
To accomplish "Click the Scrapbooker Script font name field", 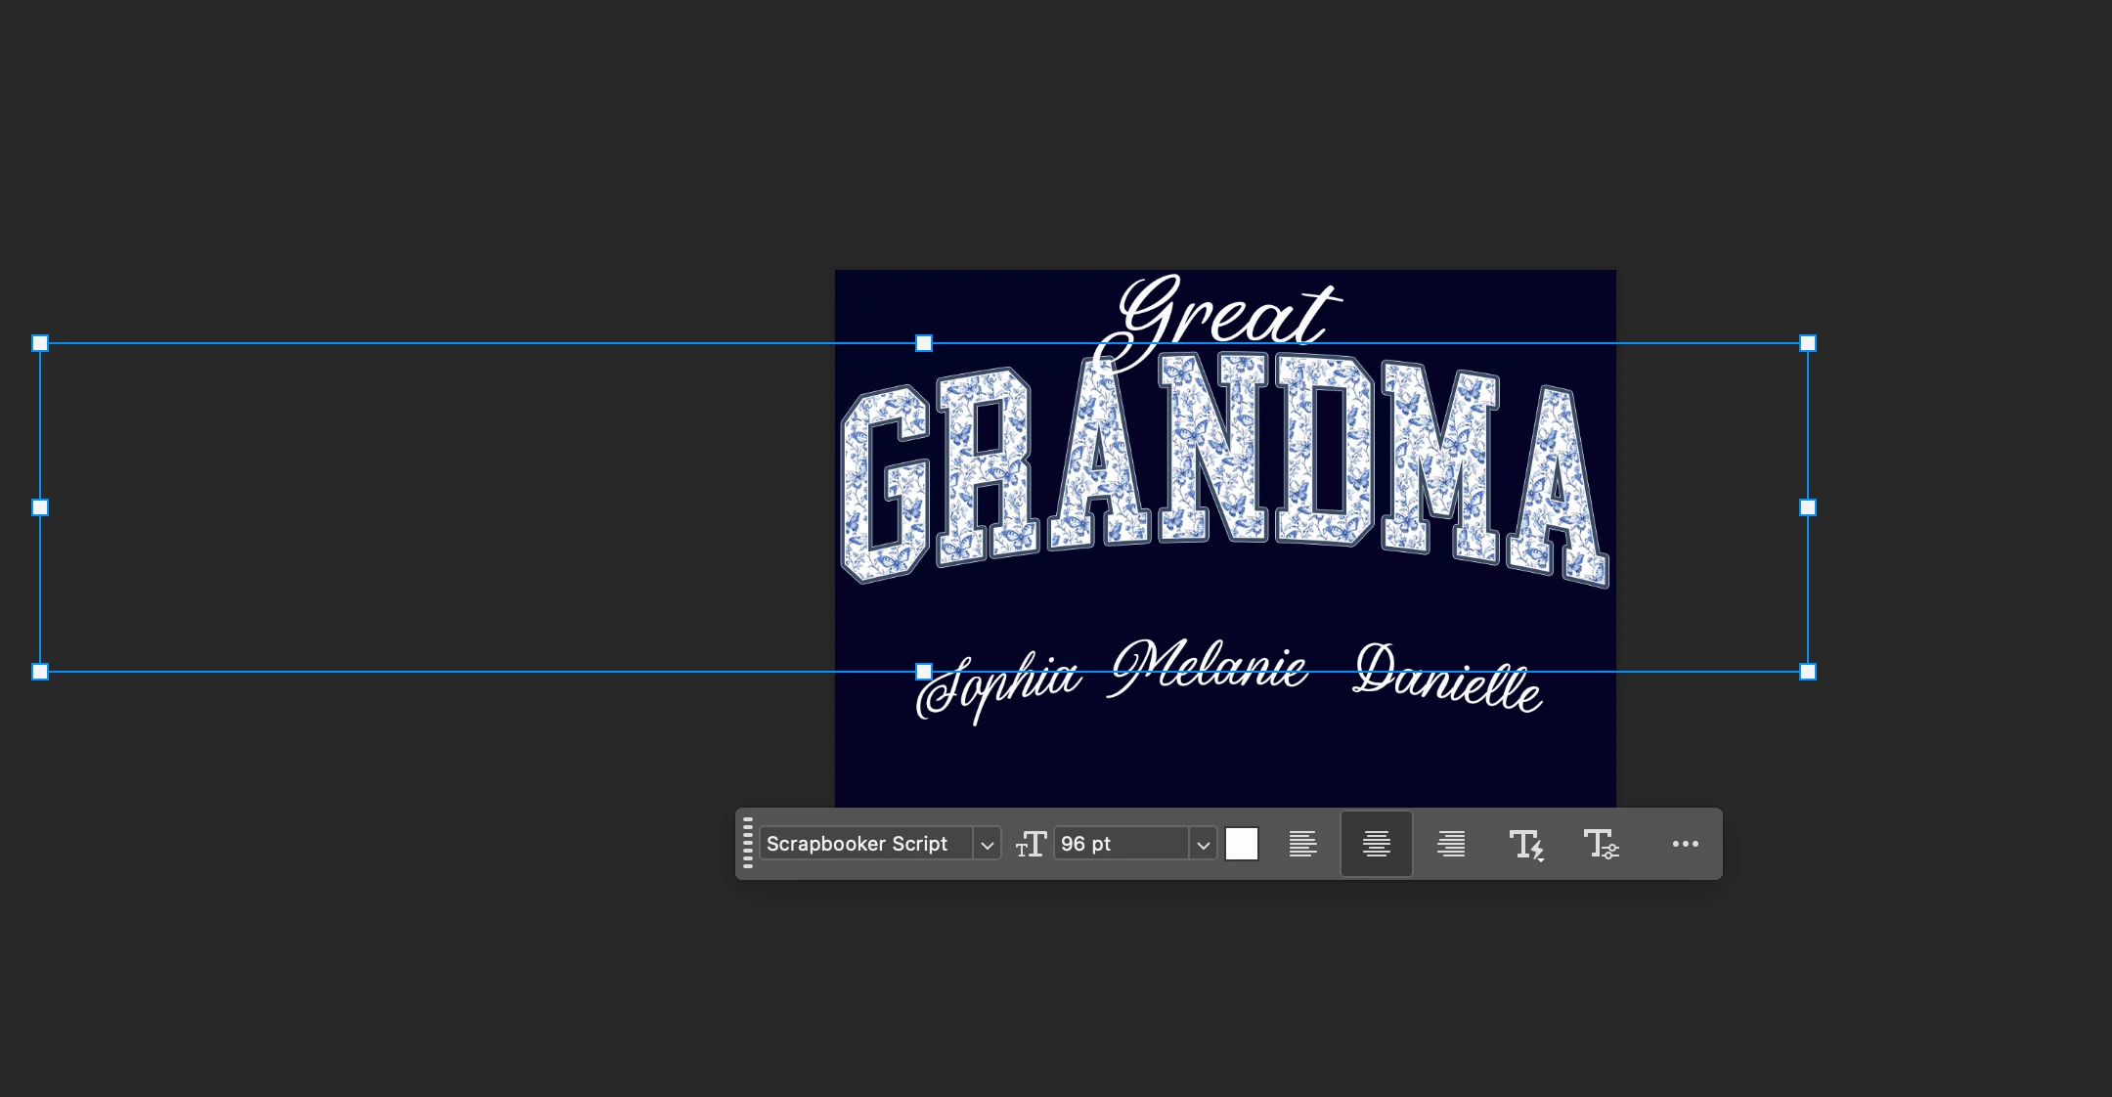I will pos(865,844).
